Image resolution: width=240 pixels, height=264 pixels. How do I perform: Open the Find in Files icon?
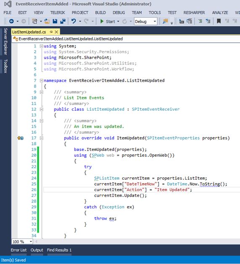click(165, 21)
